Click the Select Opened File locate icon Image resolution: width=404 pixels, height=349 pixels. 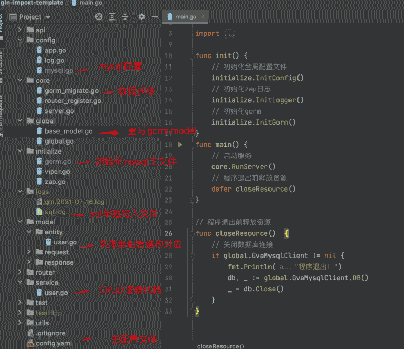(99, 17)
